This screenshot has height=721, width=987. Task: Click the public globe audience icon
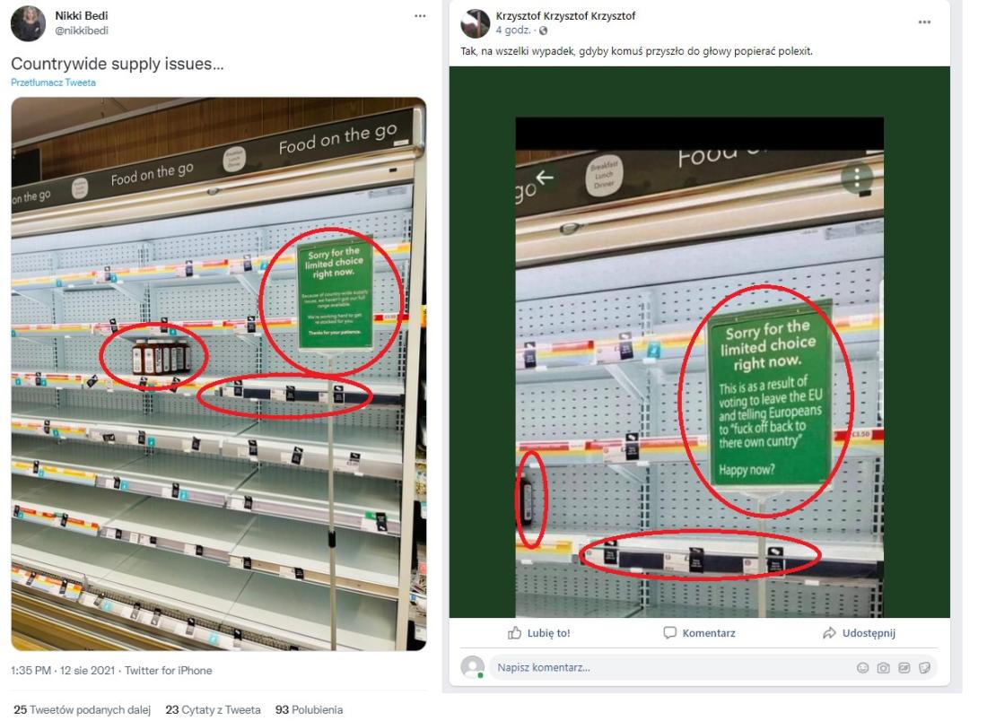coord(543,30)
